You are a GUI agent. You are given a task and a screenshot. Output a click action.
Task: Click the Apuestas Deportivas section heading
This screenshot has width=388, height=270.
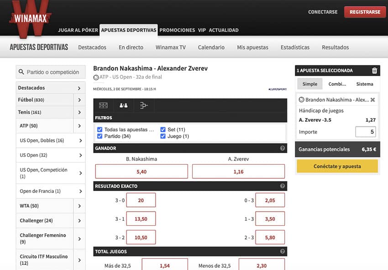[39, 47]
